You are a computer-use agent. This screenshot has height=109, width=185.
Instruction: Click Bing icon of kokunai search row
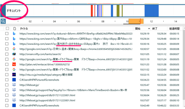(14, 34)
